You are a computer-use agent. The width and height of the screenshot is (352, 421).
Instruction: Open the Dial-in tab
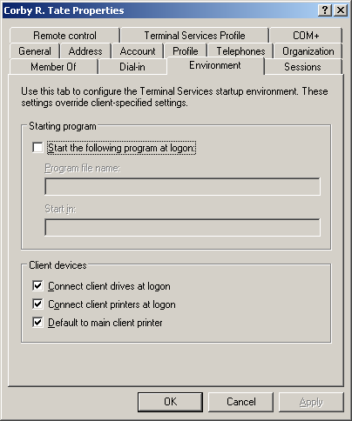(132, 67)
